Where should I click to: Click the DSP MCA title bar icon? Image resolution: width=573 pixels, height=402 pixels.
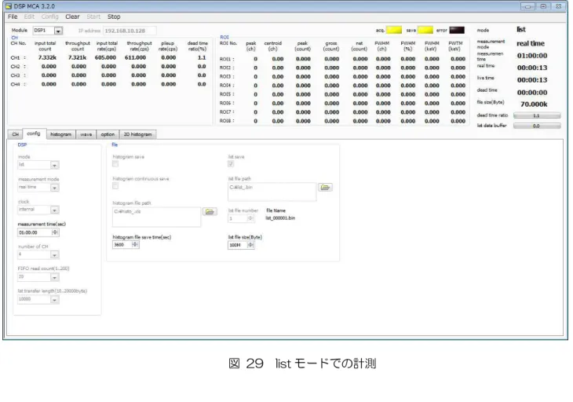point(9,6)
